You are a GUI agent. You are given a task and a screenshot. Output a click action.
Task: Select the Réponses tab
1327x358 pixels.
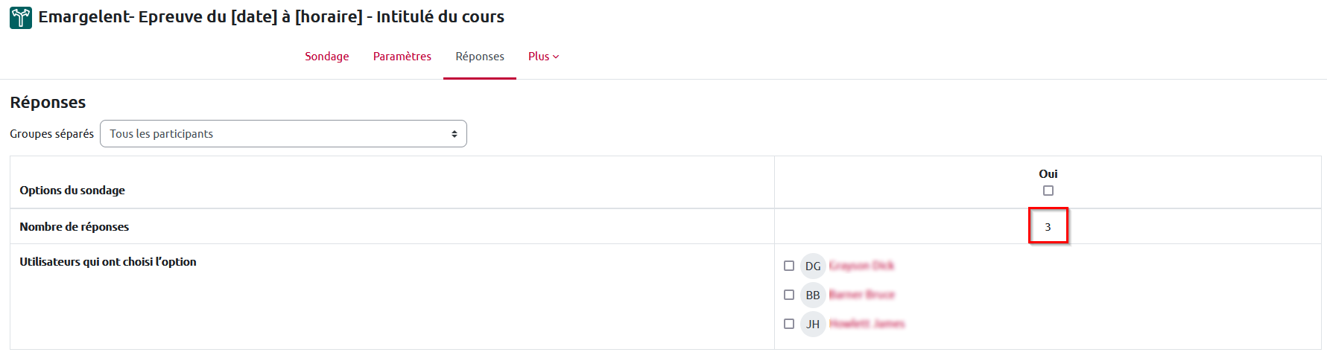coord(480,57)
